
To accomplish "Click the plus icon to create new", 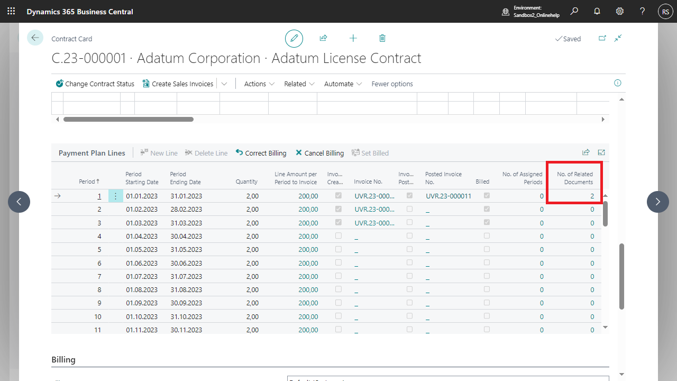I will pyautogui.click(x=353, y=39).
